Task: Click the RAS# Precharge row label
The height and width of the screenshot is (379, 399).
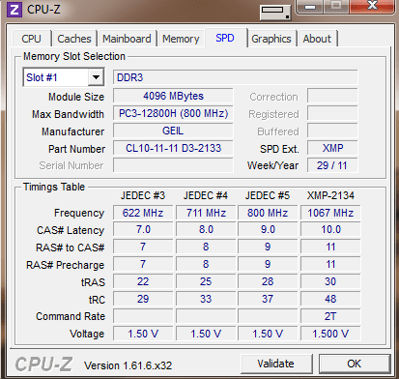Action: (66, 265)
